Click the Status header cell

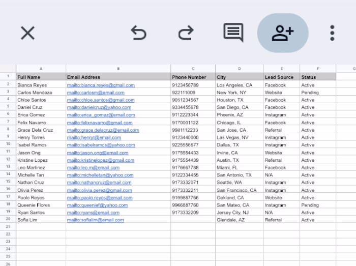click(318, 77)
